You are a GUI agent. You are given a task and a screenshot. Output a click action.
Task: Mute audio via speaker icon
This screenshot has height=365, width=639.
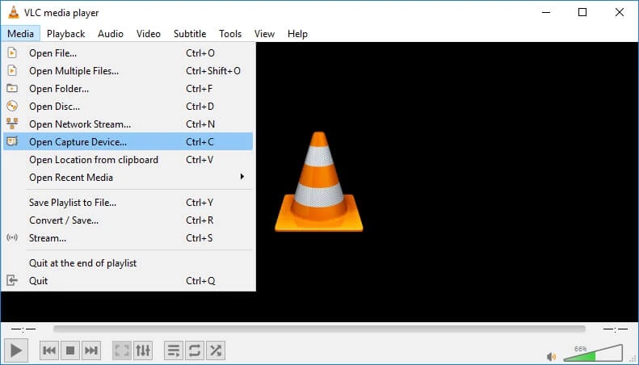pos(551,357)
